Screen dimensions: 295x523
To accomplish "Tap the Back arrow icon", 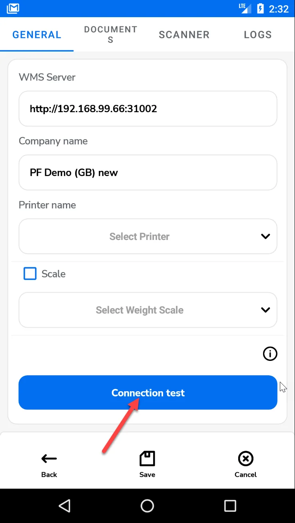I will 49,459.
